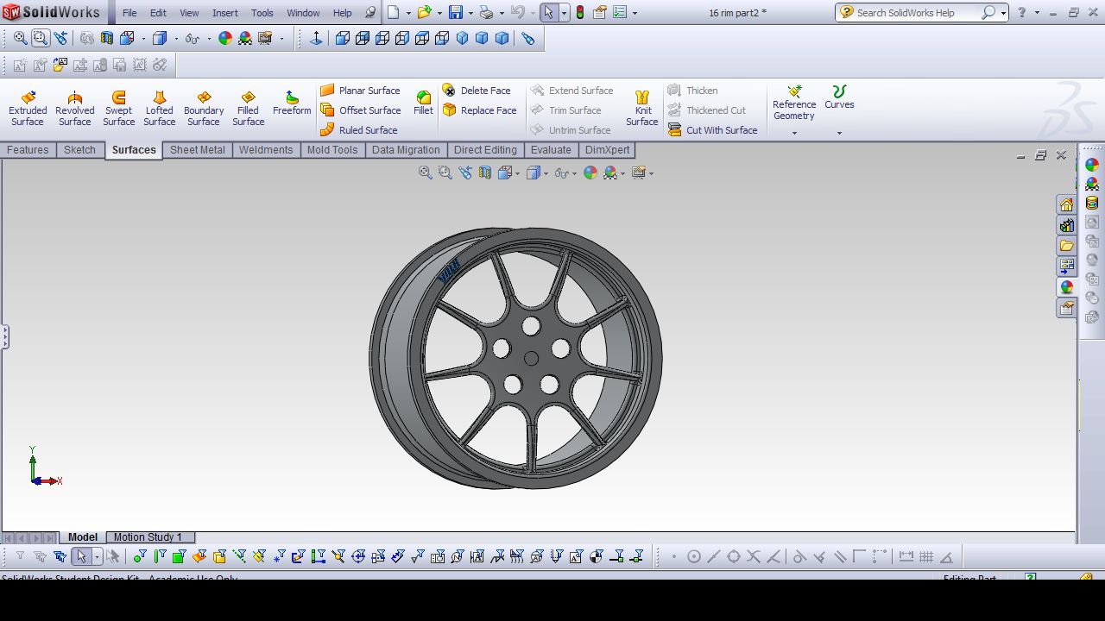Viewport: 1105px width, 621px height.
Task: Open Display Style dropdown arrow in top toolbar
Action: (x=176, y=38)
